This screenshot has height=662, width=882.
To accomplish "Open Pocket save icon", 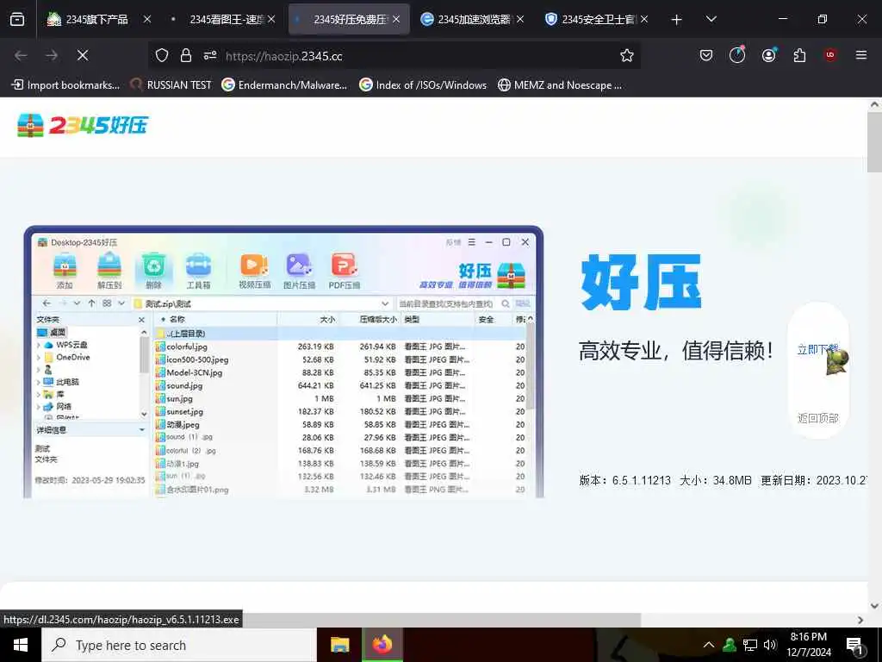I will point(706,55).
